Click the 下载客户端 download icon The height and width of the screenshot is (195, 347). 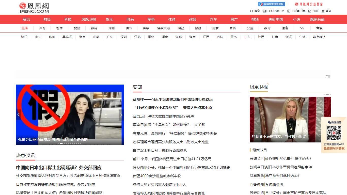coord(288,11)
